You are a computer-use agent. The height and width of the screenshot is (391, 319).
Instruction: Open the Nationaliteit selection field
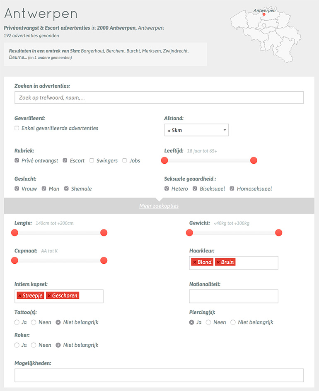(233, 296)
